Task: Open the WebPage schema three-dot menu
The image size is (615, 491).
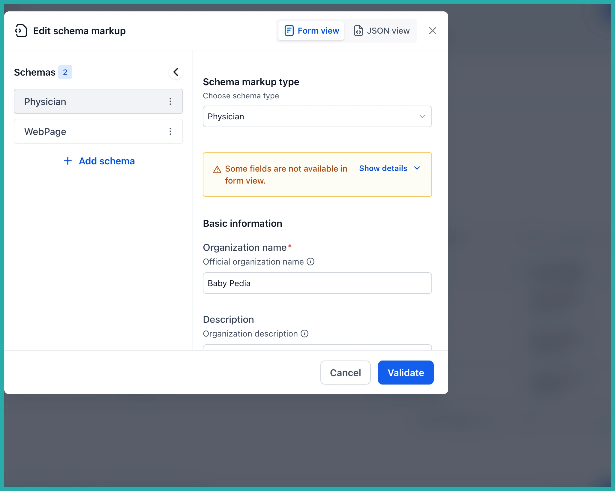Action: 170,131
